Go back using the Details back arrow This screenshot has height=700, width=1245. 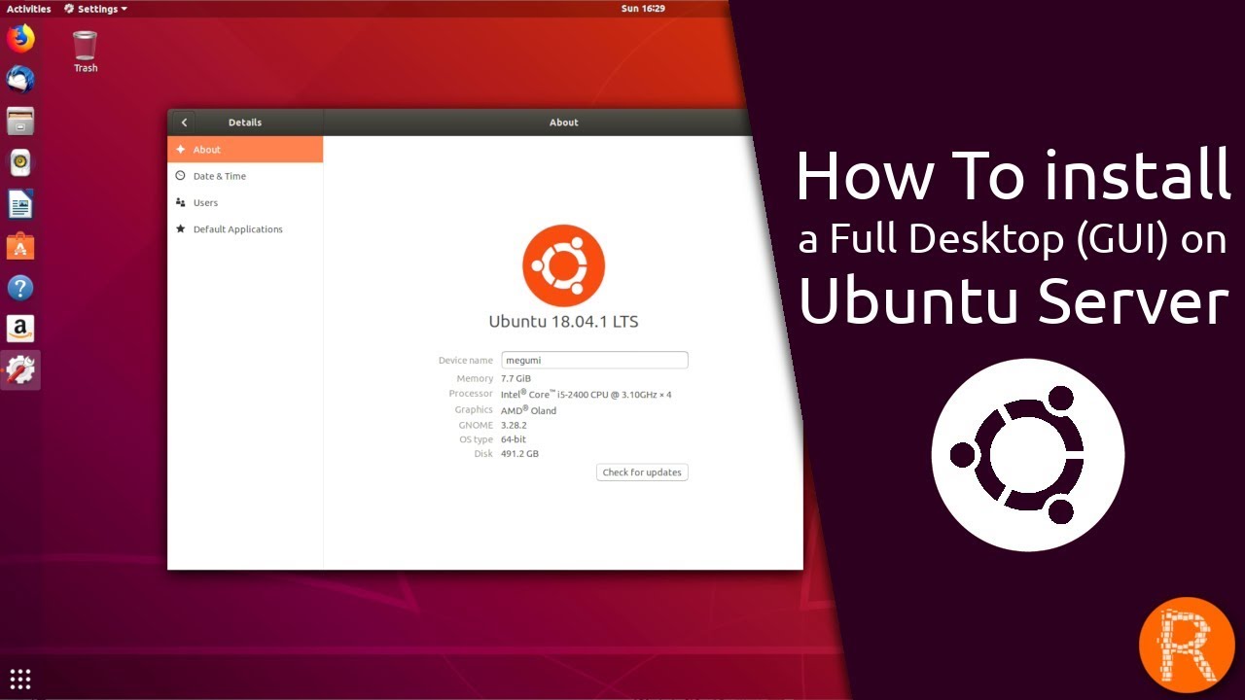point(184,122)
